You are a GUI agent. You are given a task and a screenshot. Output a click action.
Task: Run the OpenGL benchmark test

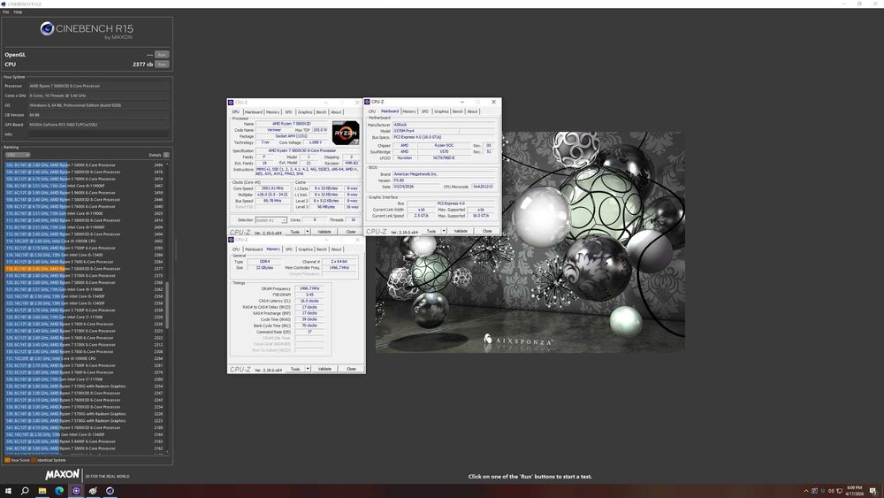[x=162, y=55]
